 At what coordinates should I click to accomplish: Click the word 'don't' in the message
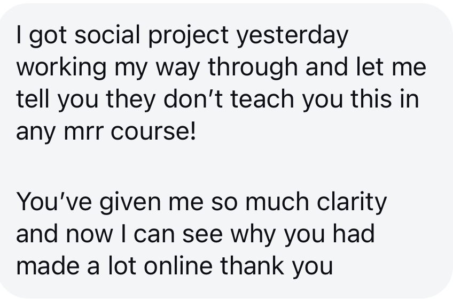point(193,98)
